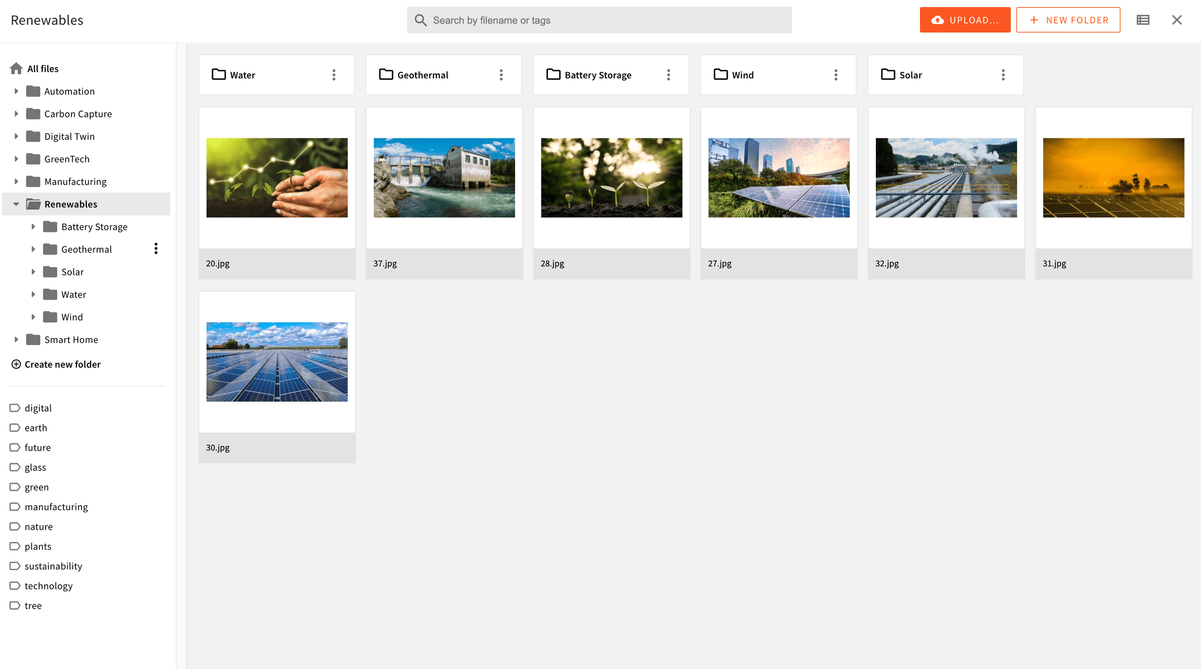This screenshot has height=669, width=1201.
Task: Select the 37.jpg hydro dam thumbnail
Action: coord(444,178)
